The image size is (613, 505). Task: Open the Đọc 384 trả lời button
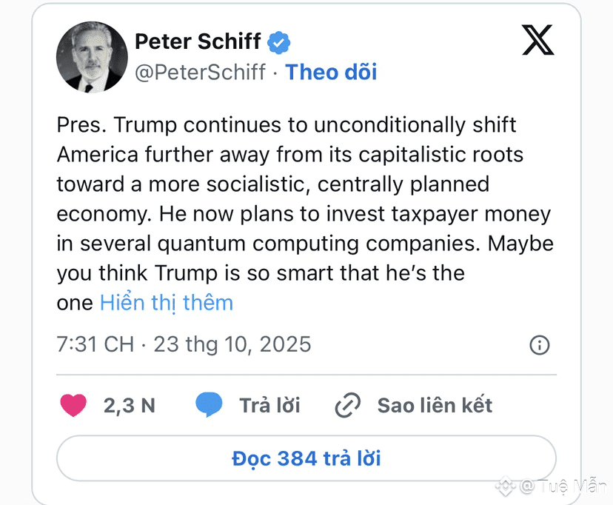click(306, 458)
